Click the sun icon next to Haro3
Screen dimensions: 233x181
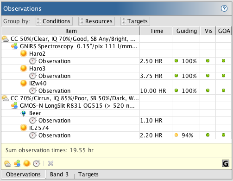tap(24, 68)
